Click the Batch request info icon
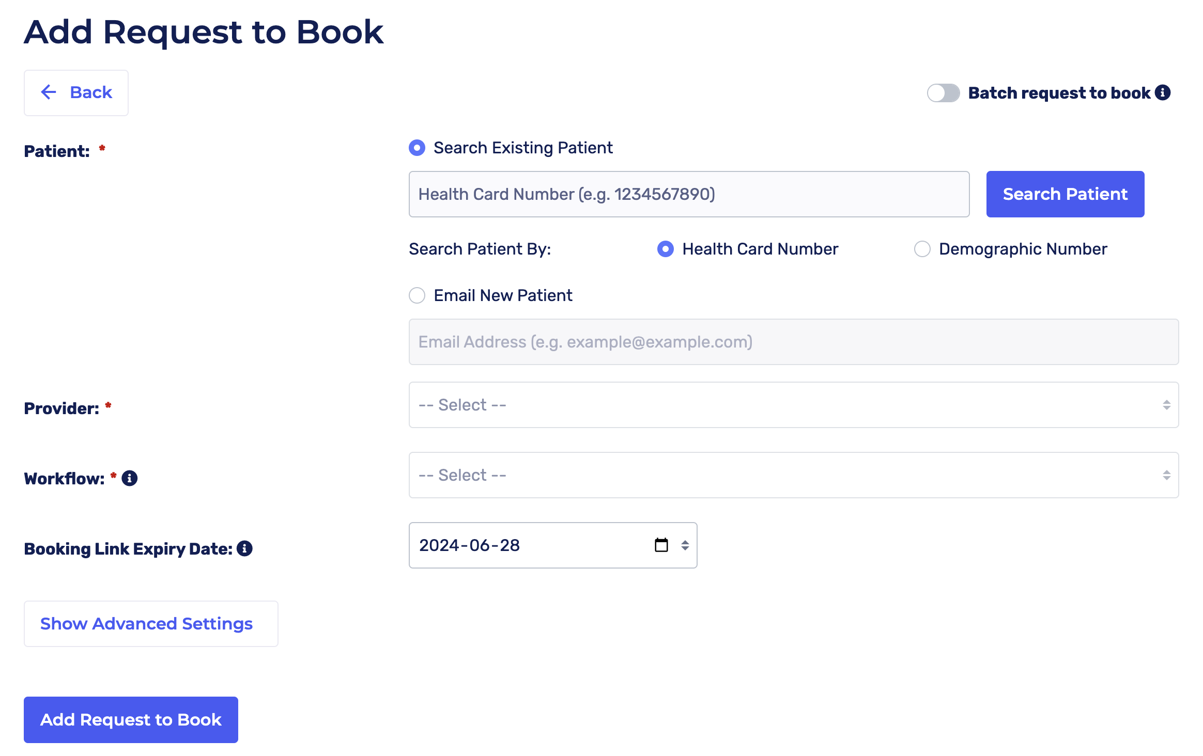Viewport: 1203px width, 756px height. 1163,92
